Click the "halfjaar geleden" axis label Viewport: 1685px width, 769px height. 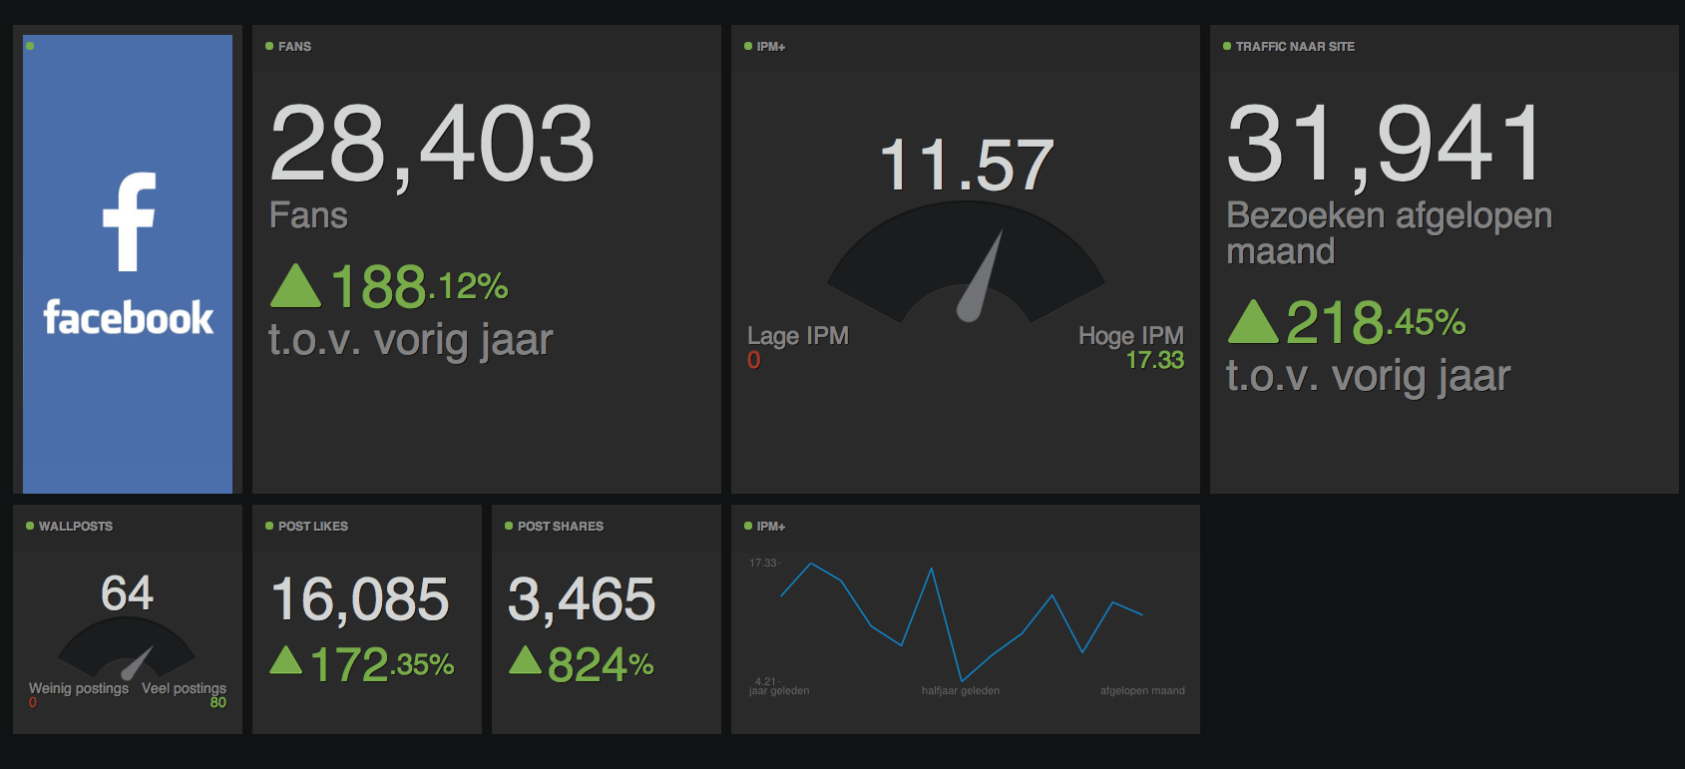coord(960,690)
